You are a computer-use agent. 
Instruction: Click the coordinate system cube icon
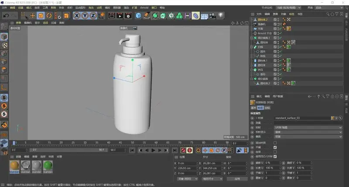[102, 16]
